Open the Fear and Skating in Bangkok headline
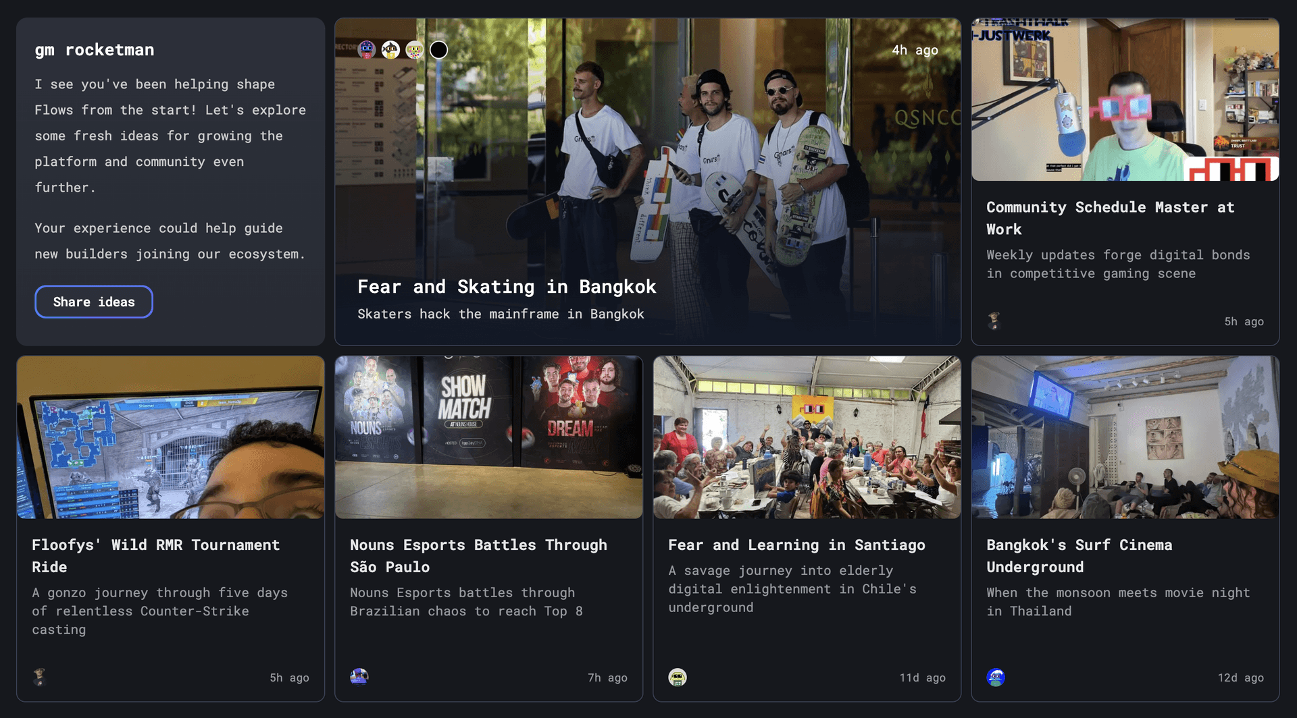The image size is (1297, 718). (x=507, y=287)
